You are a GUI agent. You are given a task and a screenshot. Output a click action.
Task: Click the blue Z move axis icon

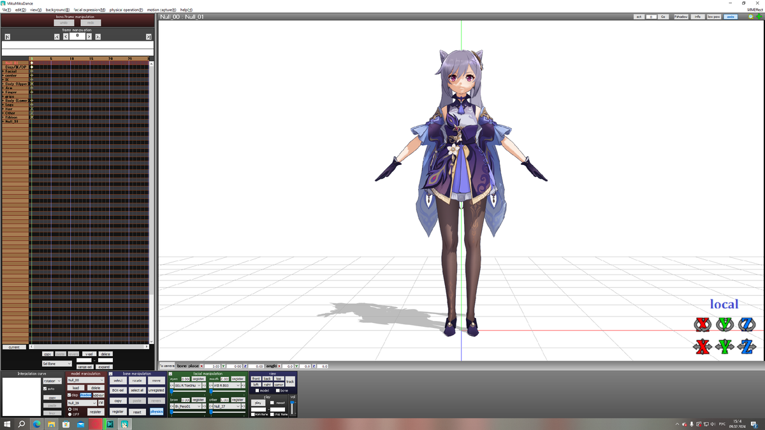747,347
